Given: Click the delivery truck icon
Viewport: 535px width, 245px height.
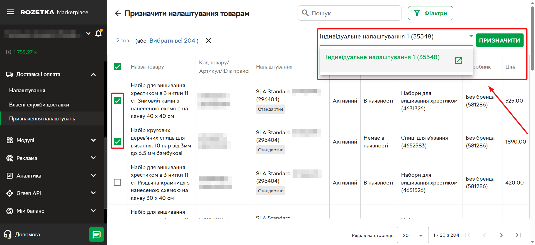Looking at the screenshot, I should click(10, 74).
